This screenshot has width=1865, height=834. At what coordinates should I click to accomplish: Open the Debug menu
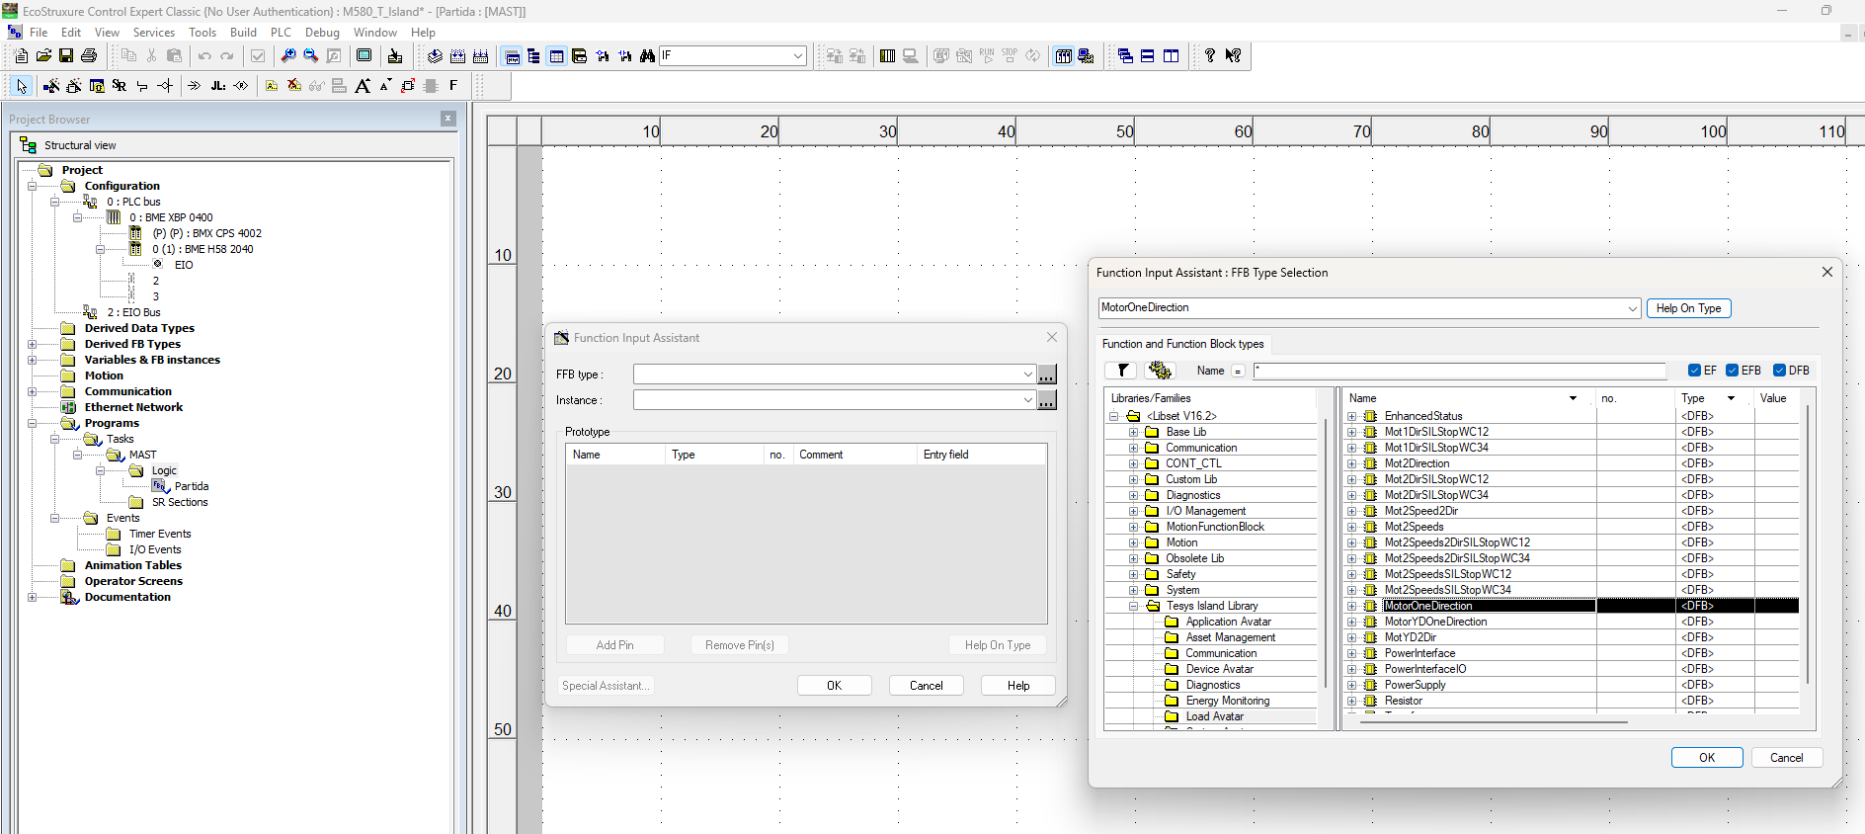coord(322,33)
